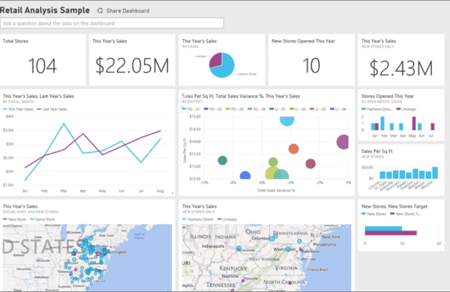The height and width of the screenshot is (292, 450).
Task: Open the Total Stores 104 tile
Action: [x=43, y=60]
